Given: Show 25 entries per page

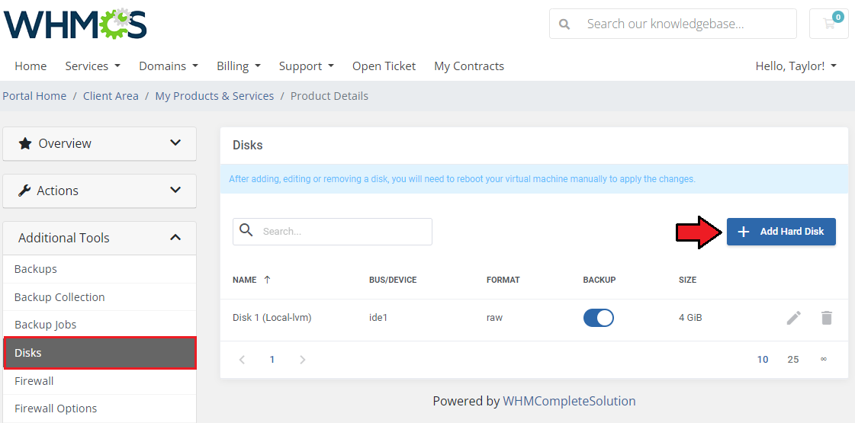Looking at the screenshot, I should [x=792, y=359].
